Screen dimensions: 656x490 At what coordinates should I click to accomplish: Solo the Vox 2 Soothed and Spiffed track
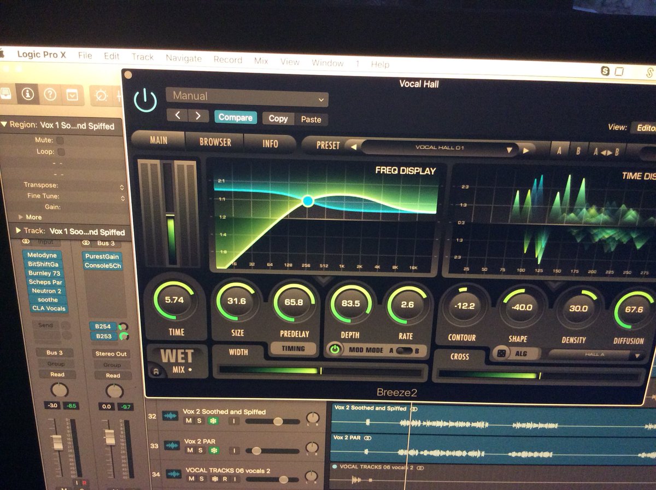coord(200,421)
